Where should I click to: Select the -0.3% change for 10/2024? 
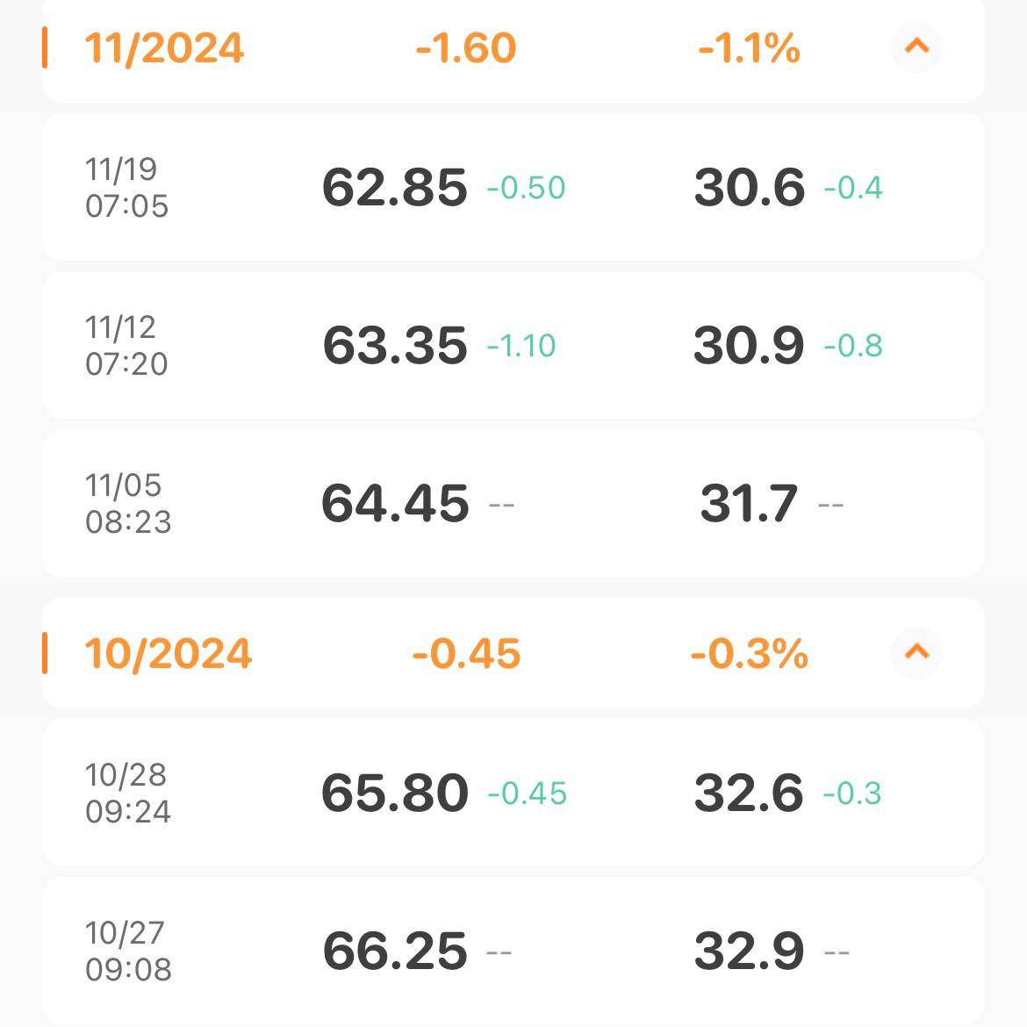tap(749, 654)
